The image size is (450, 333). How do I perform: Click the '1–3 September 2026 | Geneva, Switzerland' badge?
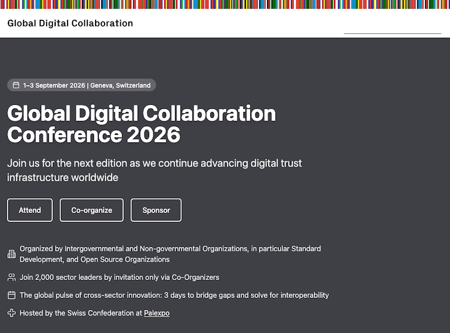[87, 86]
